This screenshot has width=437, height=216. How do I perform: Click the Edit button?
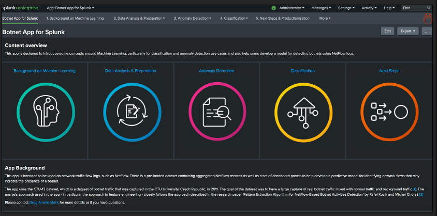[388, 31]
